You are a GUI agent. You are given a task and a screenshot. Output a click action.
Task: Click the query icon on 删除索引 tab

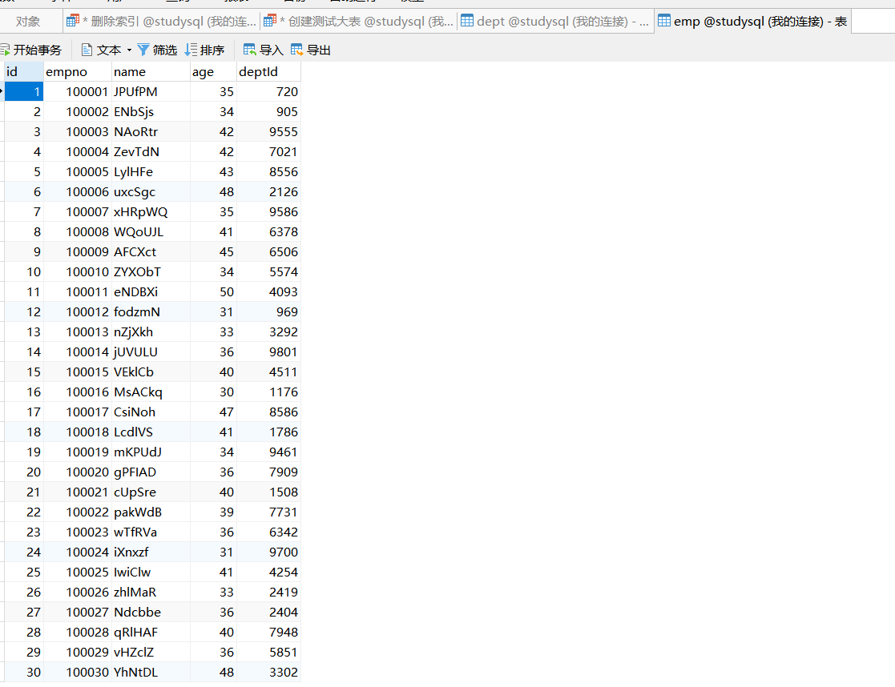coord(72,21)
